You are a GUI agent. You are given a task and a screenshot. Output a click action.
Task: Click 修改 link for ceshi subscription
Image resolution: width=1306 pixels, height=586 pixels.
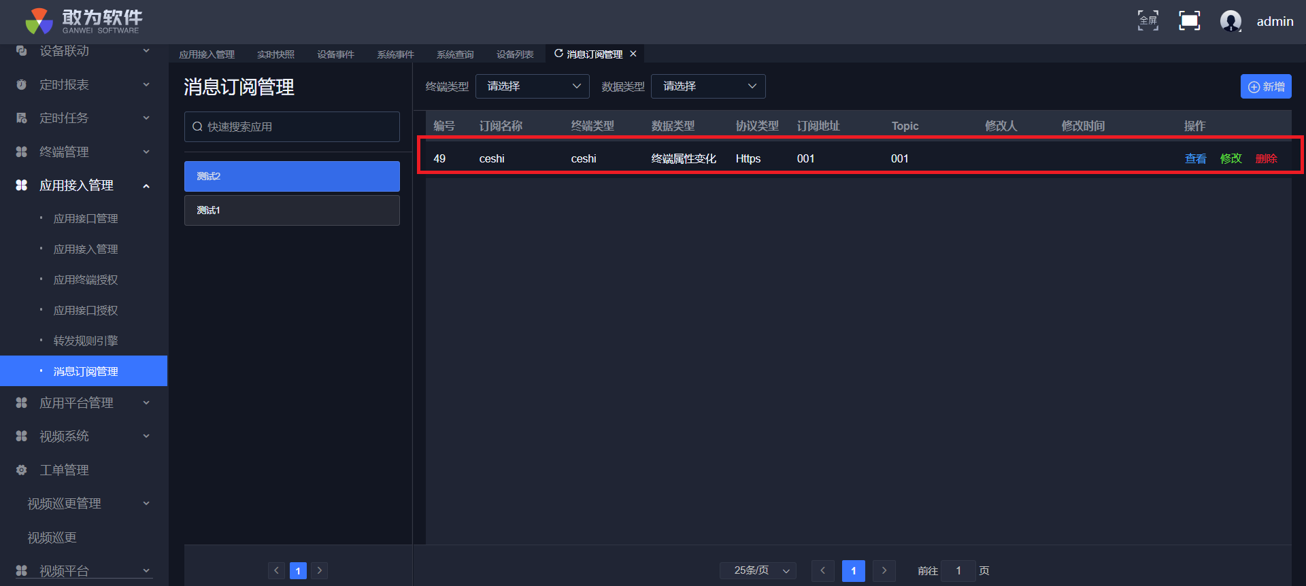coord(1230,158)
